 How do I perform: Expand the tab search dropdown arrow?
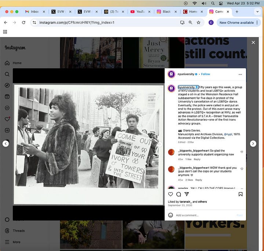(257, 12)
